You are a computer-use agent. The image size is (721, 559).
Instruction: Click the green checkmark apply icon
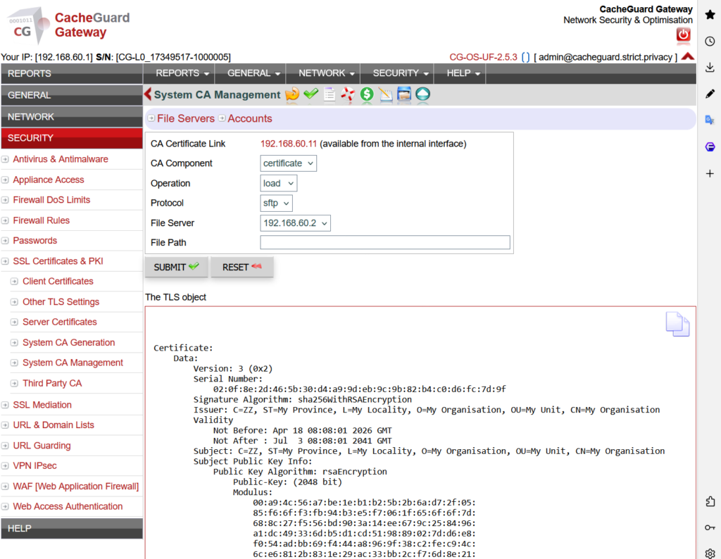point(311,94)
